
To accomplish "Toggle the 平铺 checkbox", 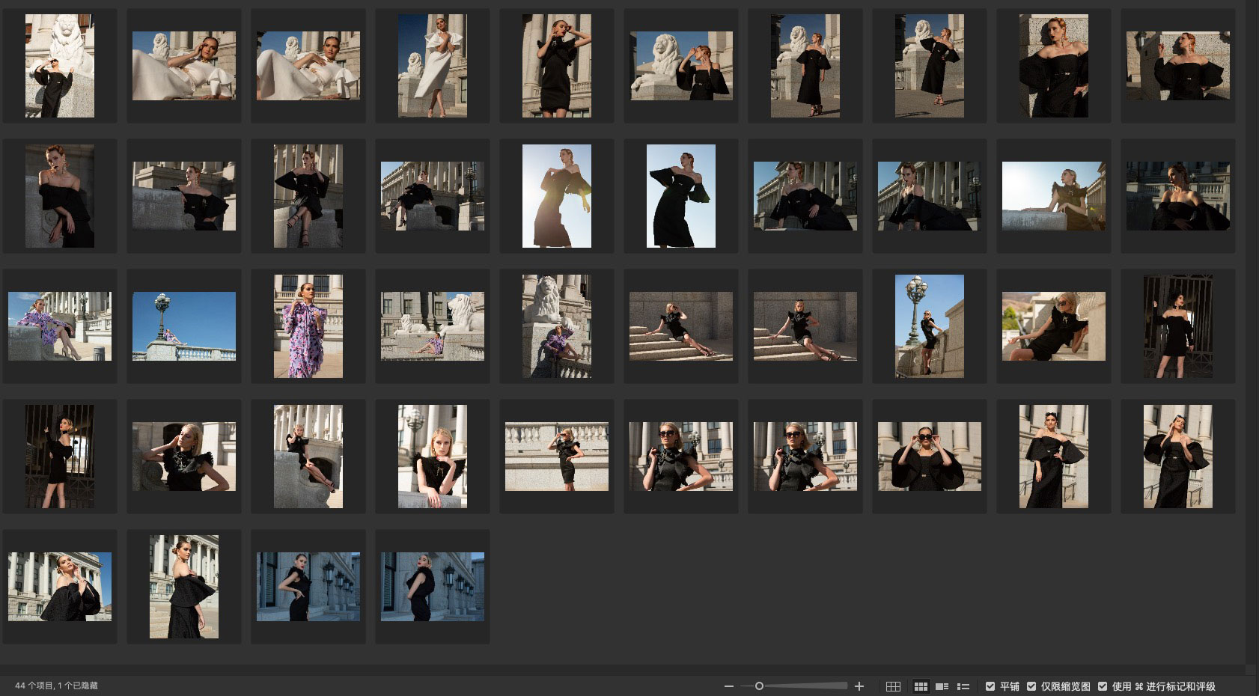I will [990, 686].
